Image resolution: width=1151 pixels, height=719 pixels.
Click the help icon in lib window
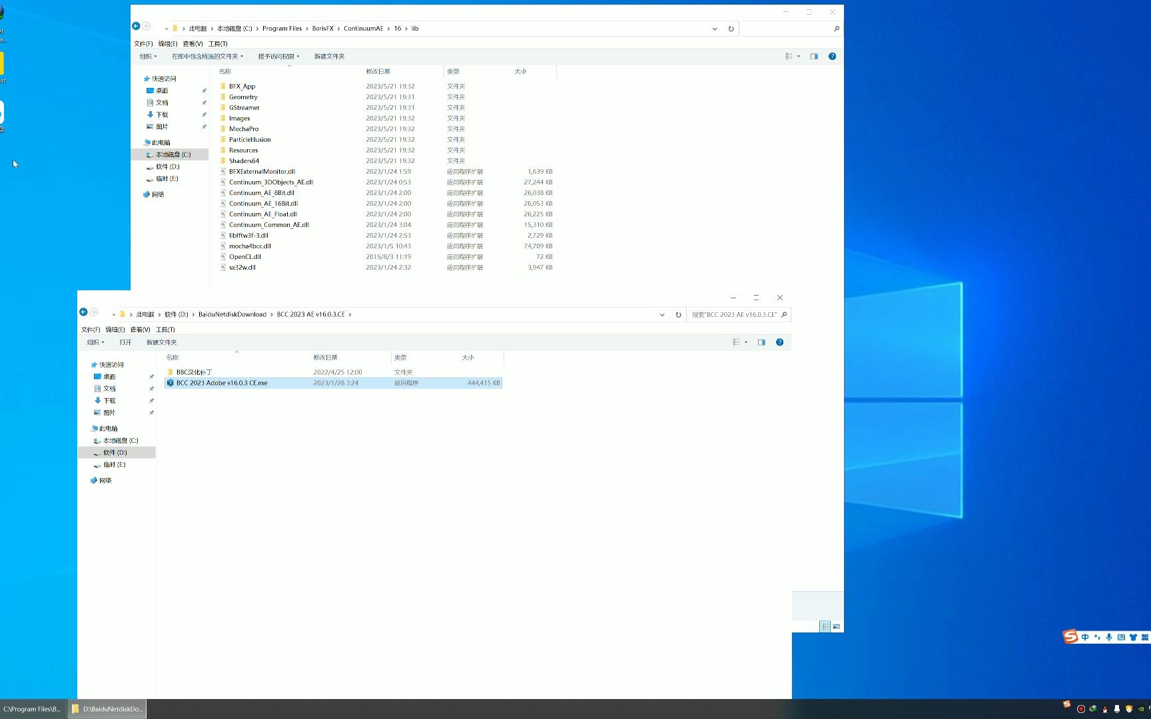point(832,57)
